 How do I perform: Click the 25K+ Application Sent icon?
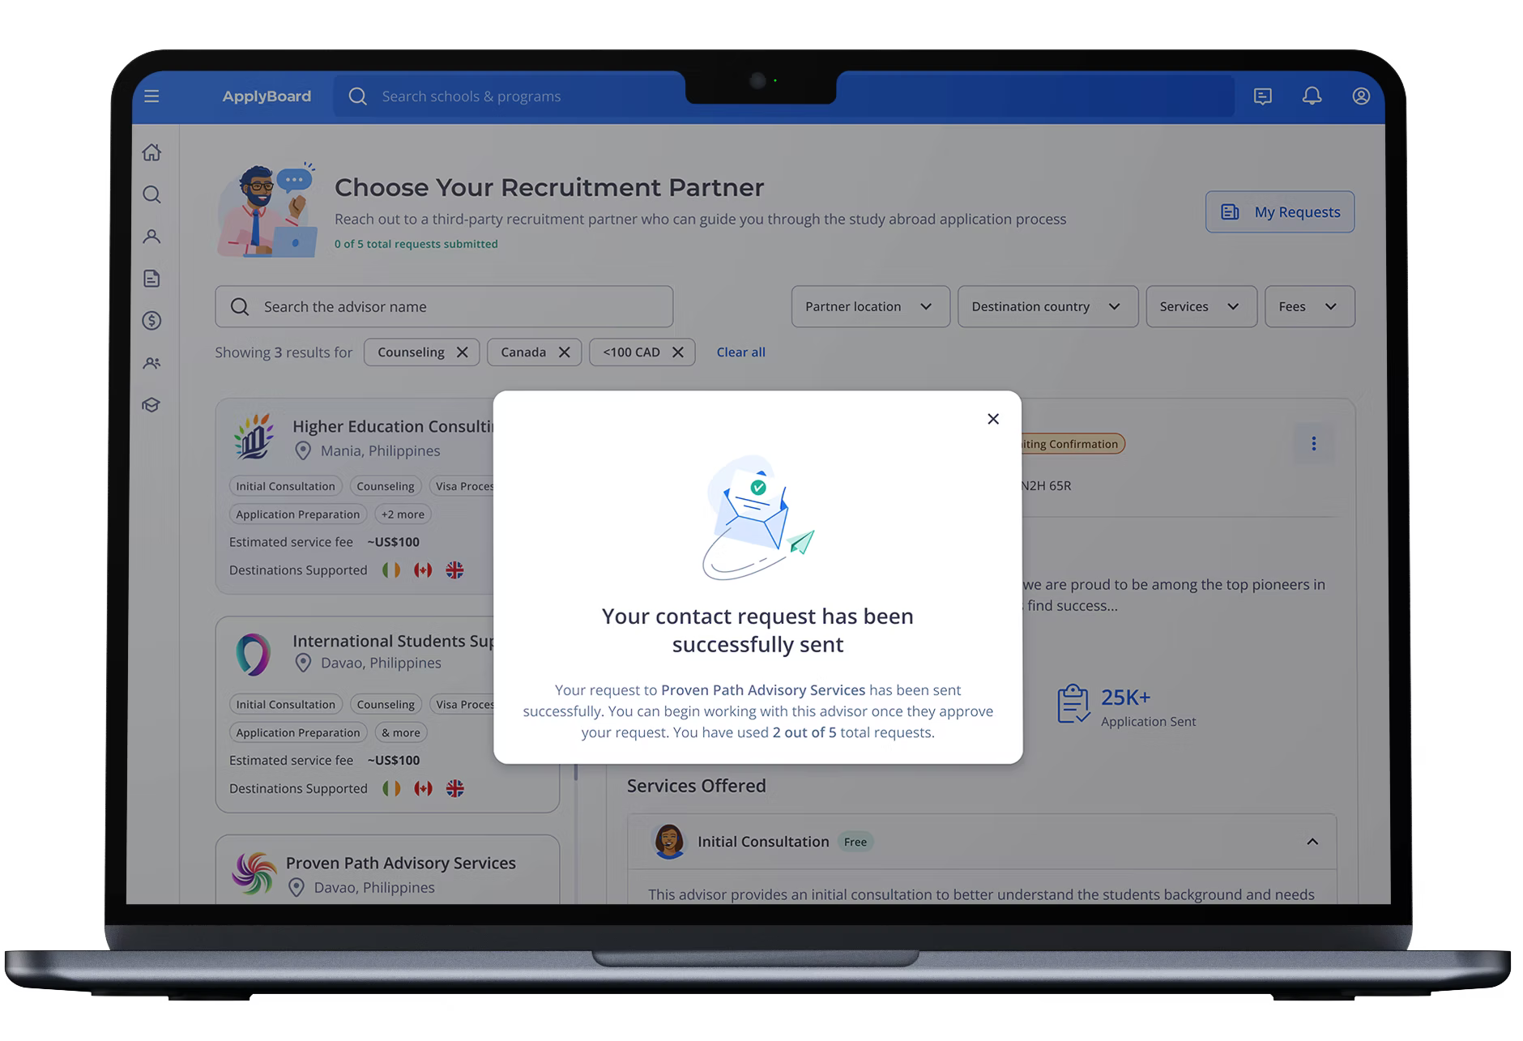tap(1073, 703)
